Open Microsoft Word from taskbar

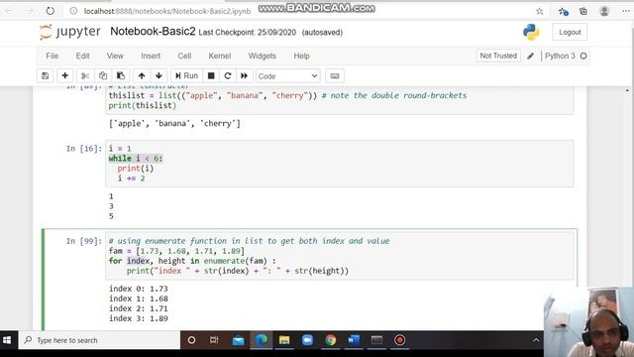[x=354, y=340]
